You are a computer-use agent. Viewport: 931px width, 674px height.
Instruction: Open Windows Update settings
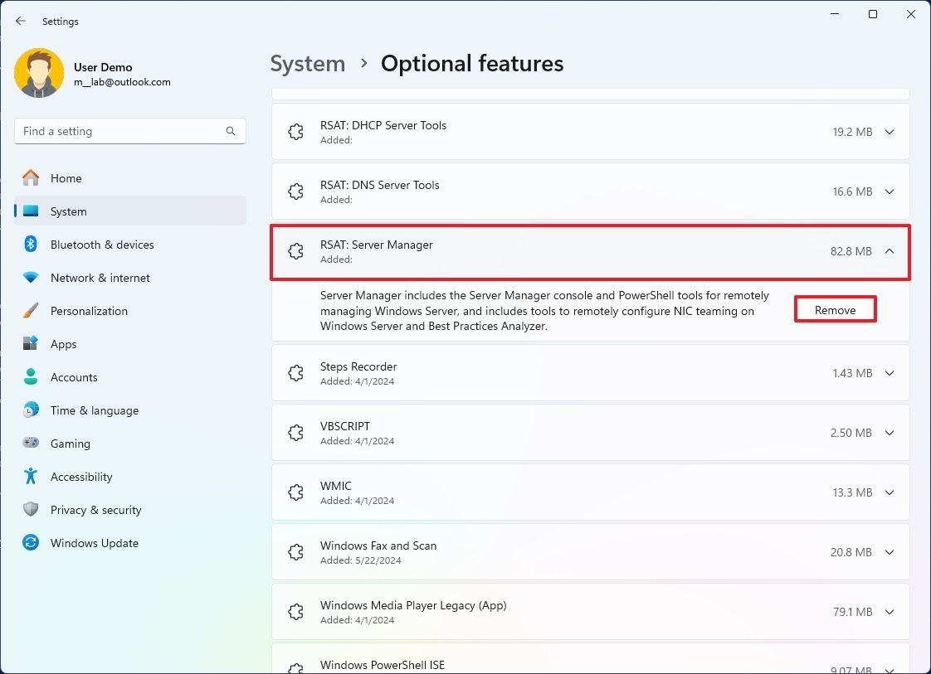click(94, 542)
